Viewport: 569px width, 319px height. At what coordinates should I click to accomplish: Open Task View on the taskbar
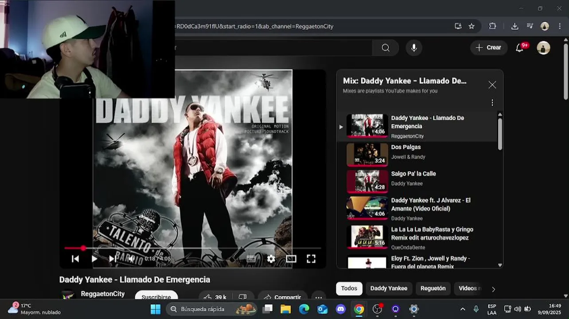click(x=268, y=309)
